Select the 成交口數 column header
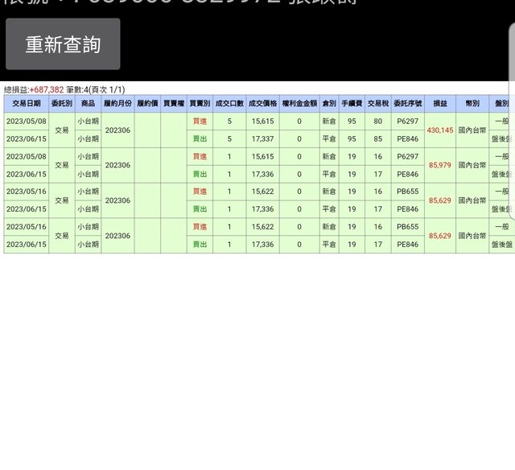Image resolution: width=515 pixels, height=470 pixels. [x=229, y=104]
